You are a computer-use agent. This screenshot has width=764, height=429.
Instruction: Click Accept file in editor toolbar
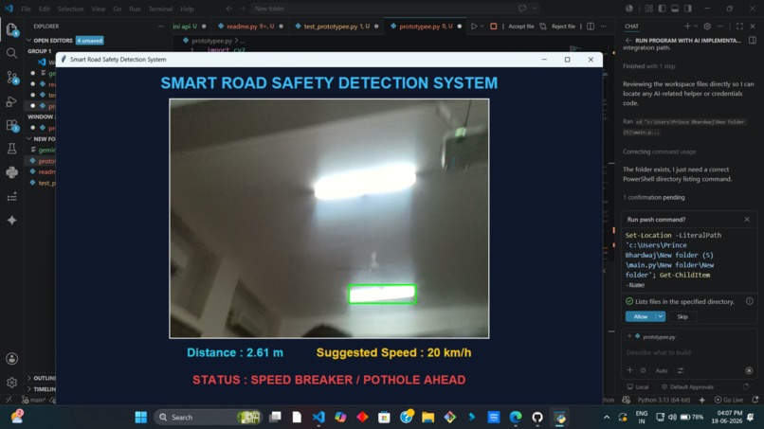pos(520,27)
